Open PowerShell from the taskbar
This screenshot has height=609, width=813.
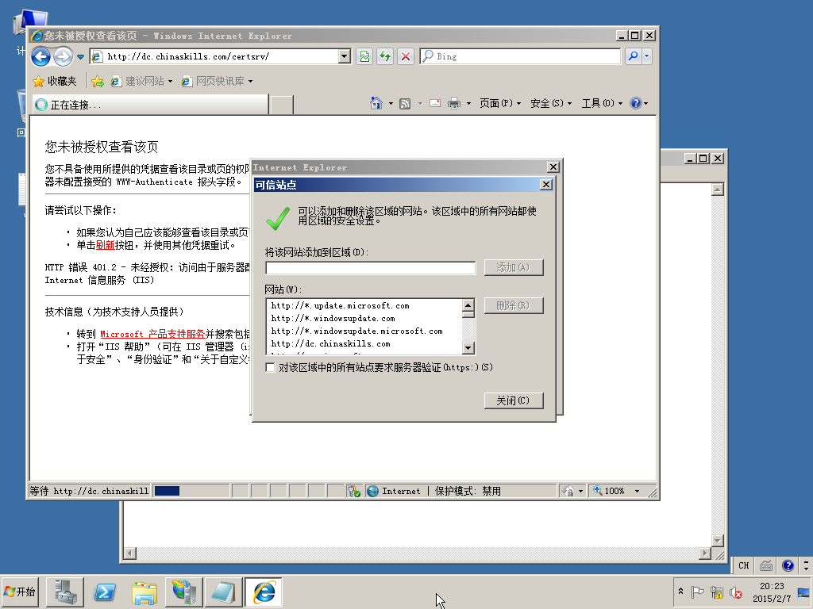(x=104, y=592)
